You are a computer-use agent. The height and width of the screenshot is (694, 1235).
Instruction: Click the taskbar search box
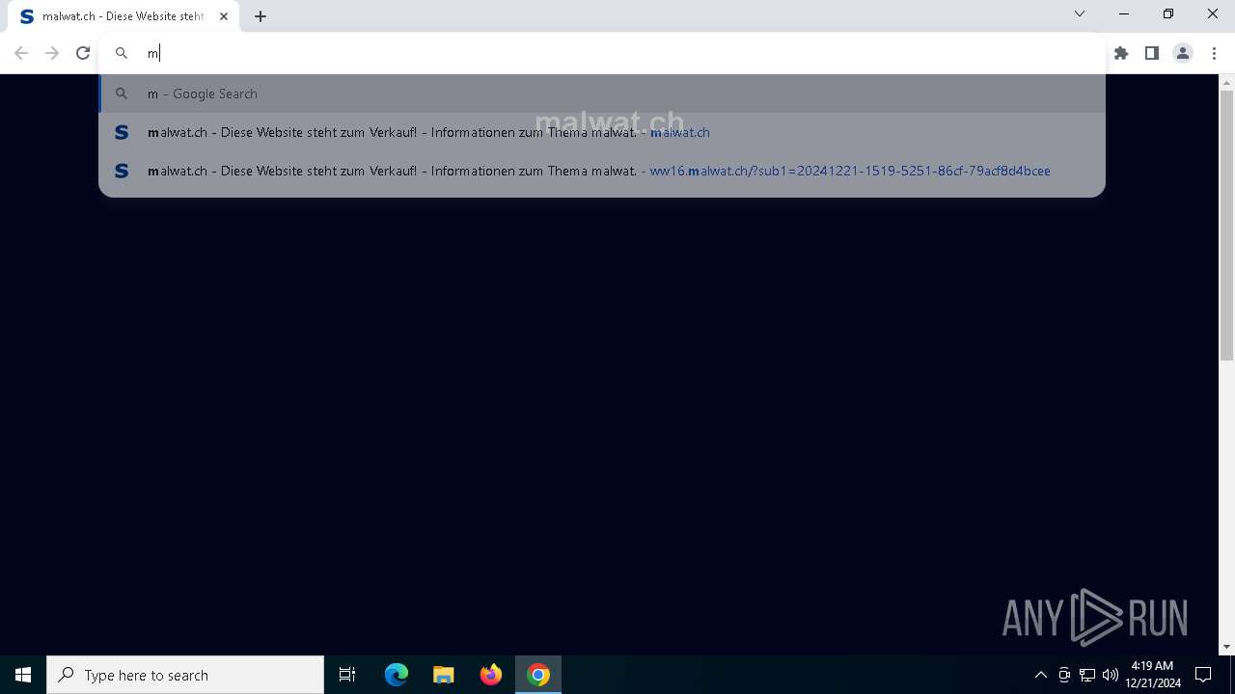tap(185, 675)
